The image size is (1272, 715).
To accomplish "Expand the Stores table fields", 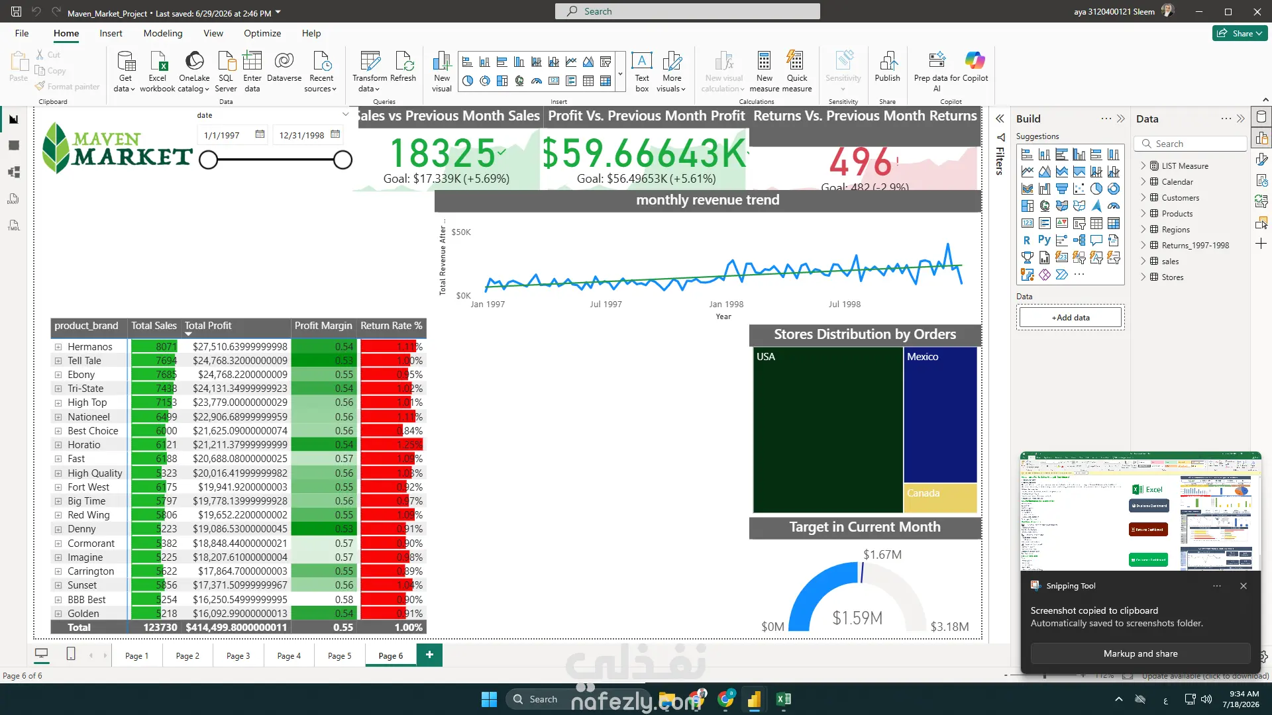I will tap(1143, 277).
